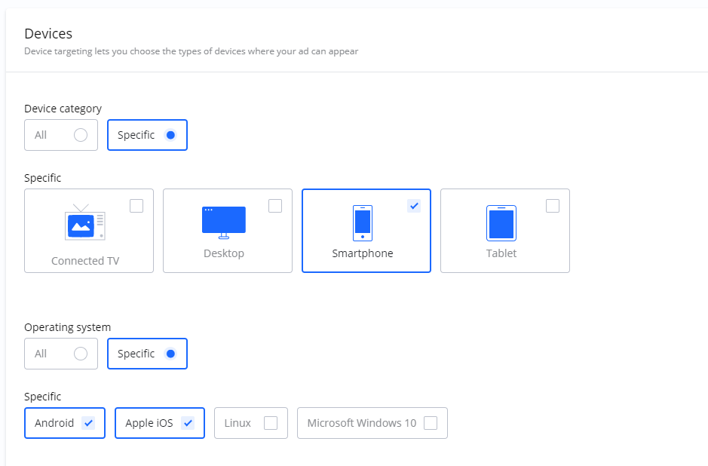The height and width of the screenshot is (466, 708).
Task: Tick the Tablet checkbox
Action: tap(553, 206)
